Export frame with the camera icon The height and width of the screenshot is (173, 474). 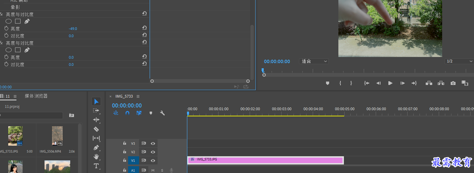[453, 83]
